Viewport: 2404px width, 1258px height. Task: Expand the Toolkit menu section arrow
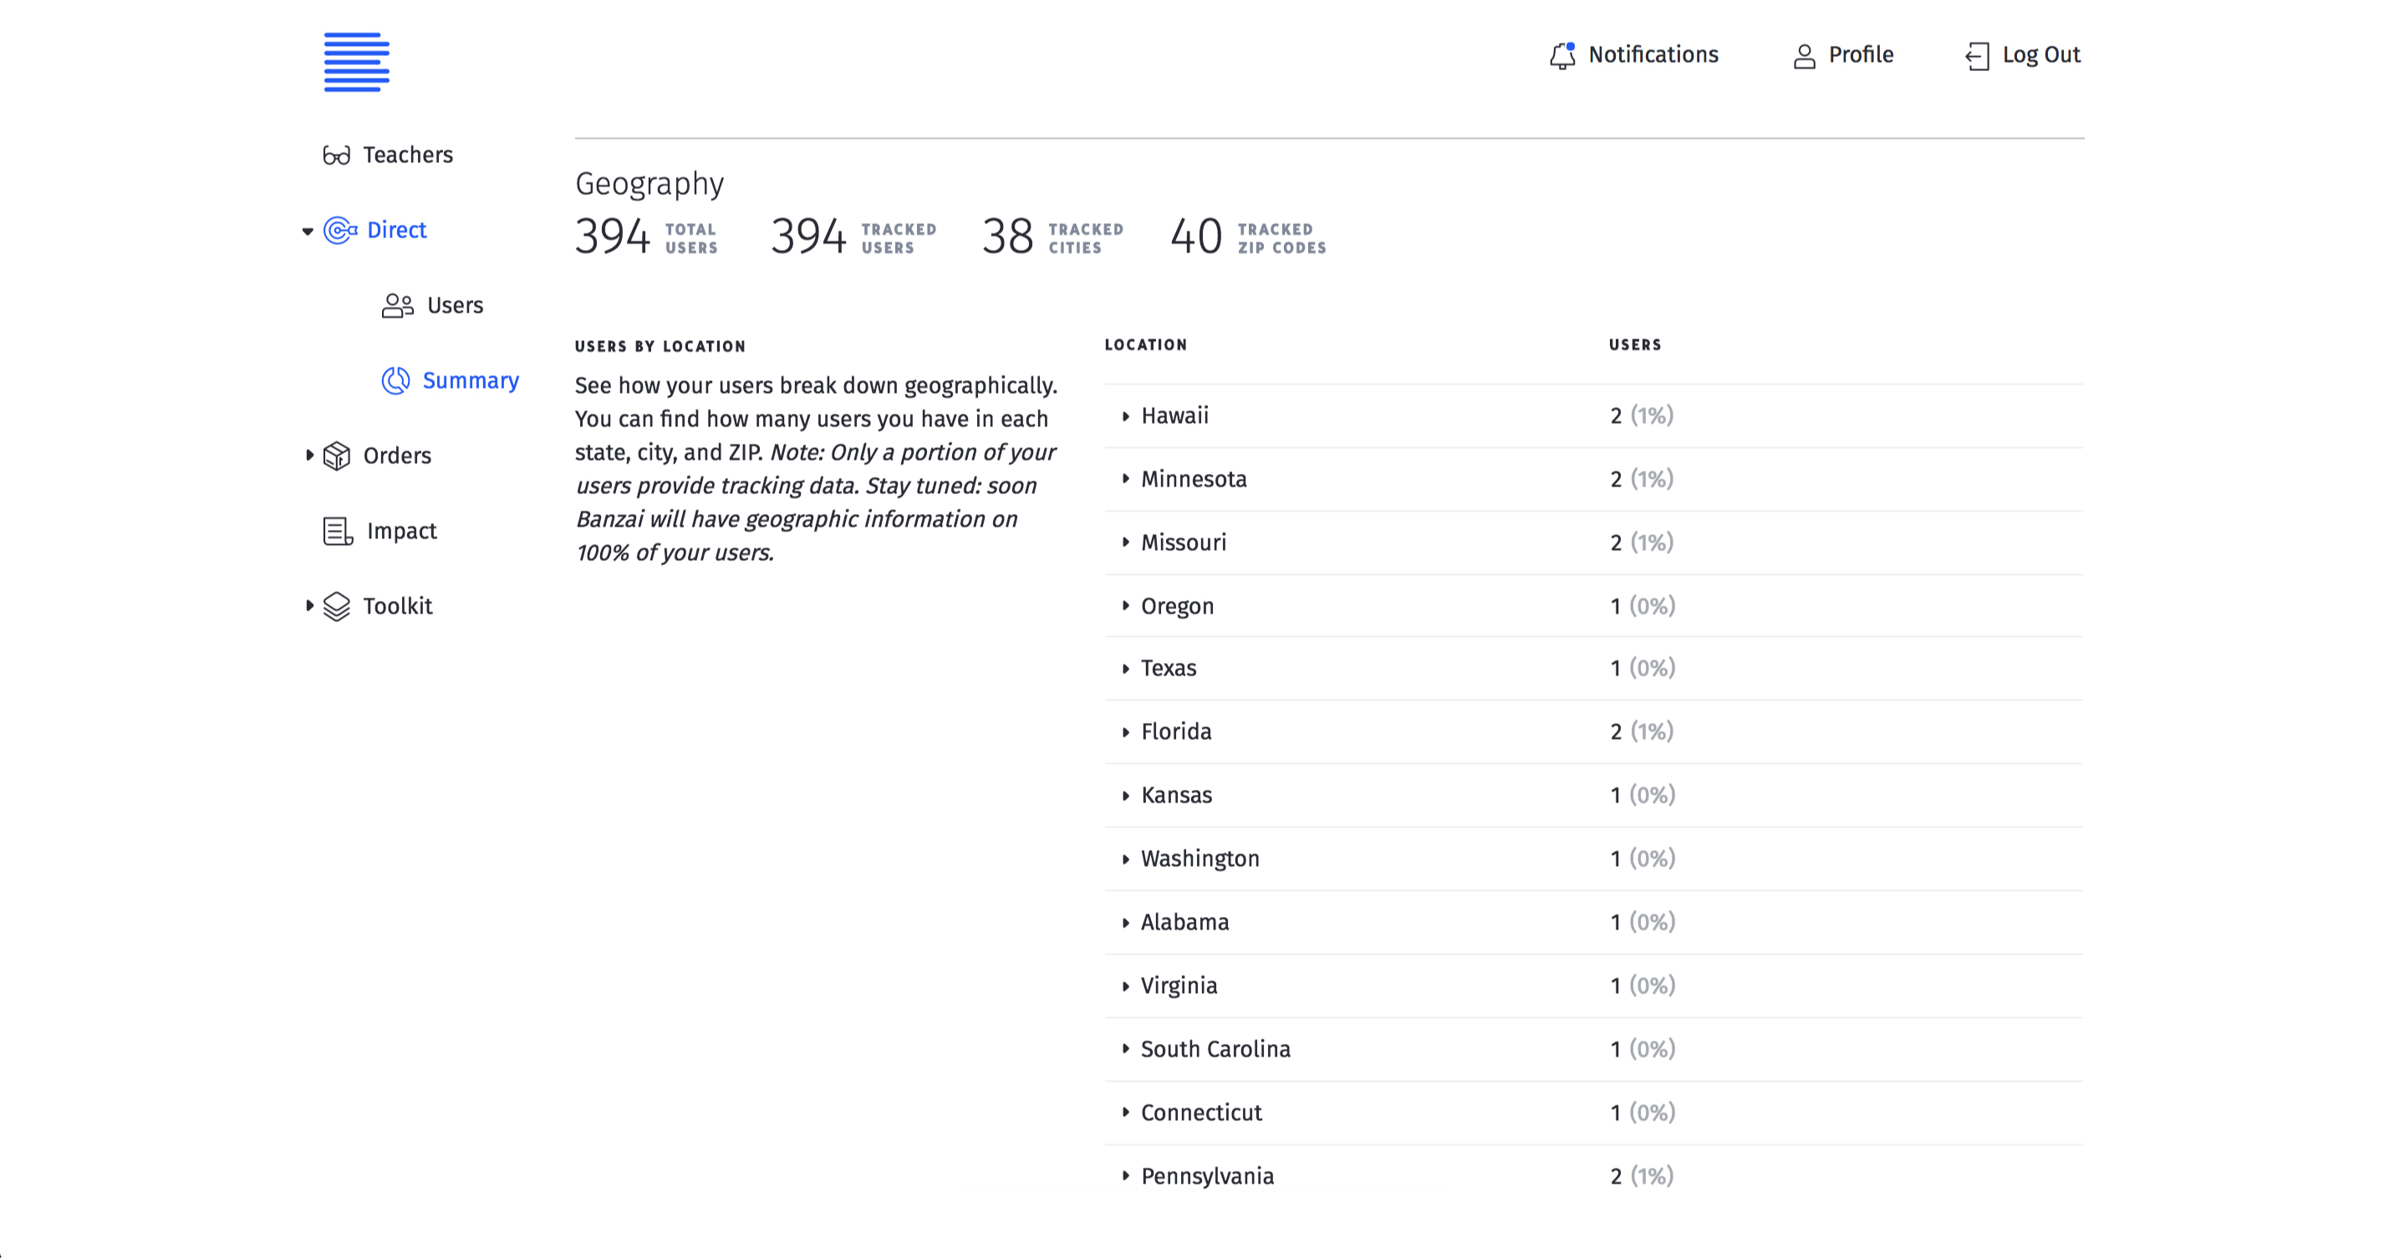[309, 606]
